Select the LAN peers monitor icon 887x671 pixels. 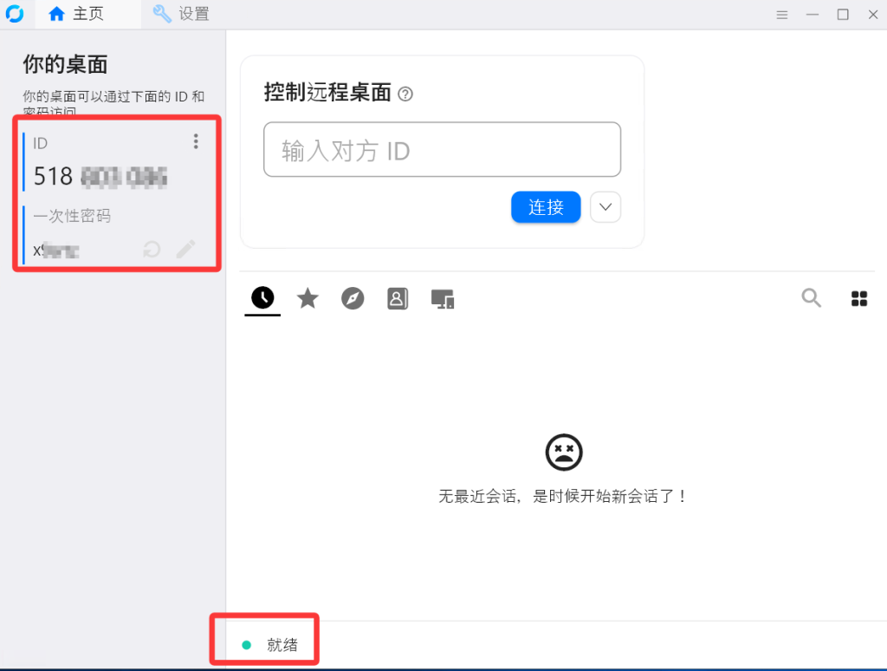click(x=443, y=298)
